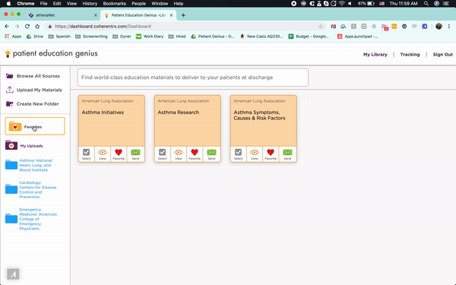Viewport: 456px width, 285px height.
Task: Open the File menu
Action: click(43, 4)
